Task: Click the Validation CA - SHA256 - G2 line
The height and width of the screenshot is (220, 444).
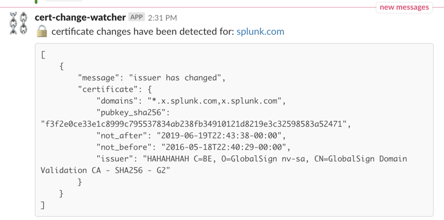Action: [105, 170]
